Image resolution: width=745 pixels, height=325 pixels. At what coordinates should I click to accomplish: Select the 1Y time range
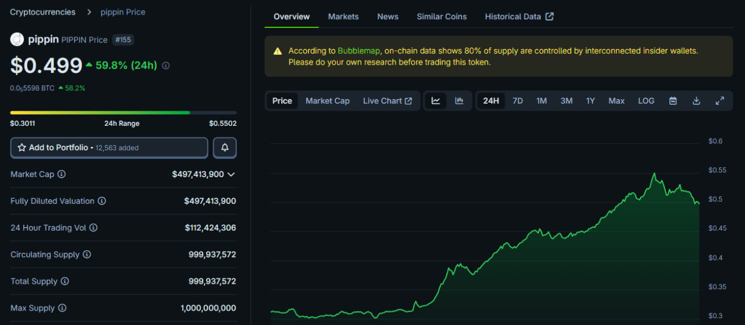(x=590, y=101)
